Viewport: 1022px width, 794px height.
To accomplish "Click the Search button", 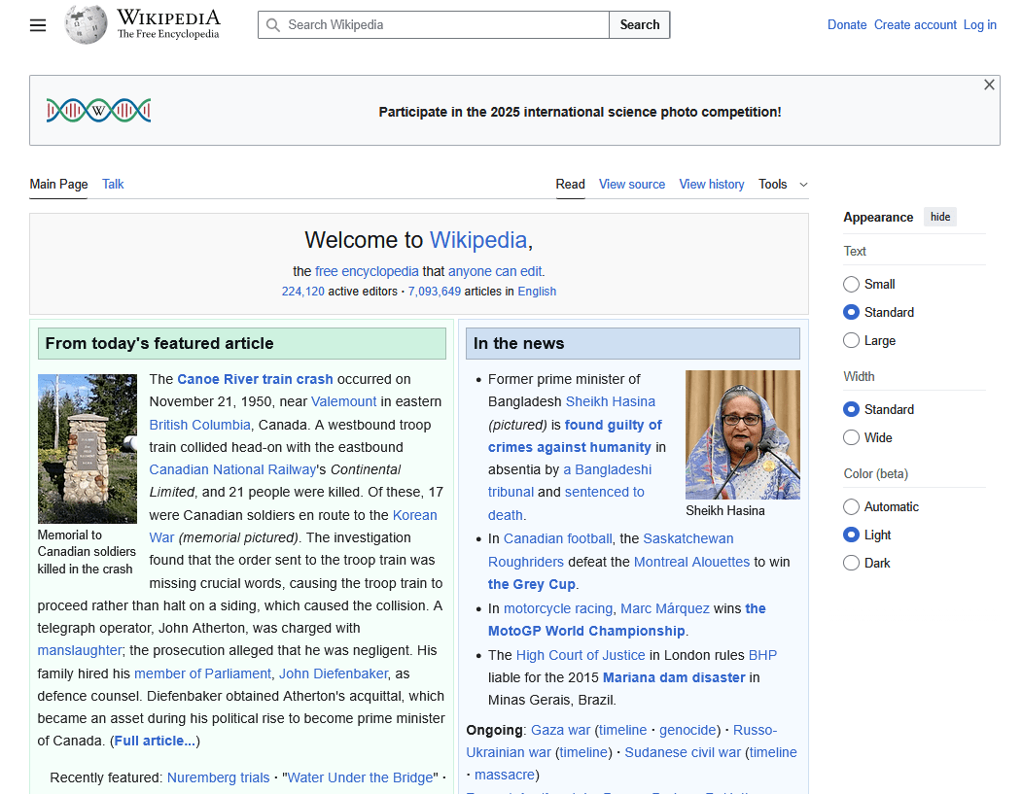I will coord(640,24).
